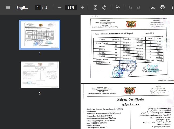Click the number 2 label under second thumbnail

(40, 93)
